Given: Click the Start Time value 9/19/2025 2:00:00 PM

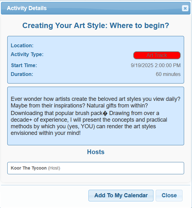Looking at the screenshot, I should coord(156,65).
